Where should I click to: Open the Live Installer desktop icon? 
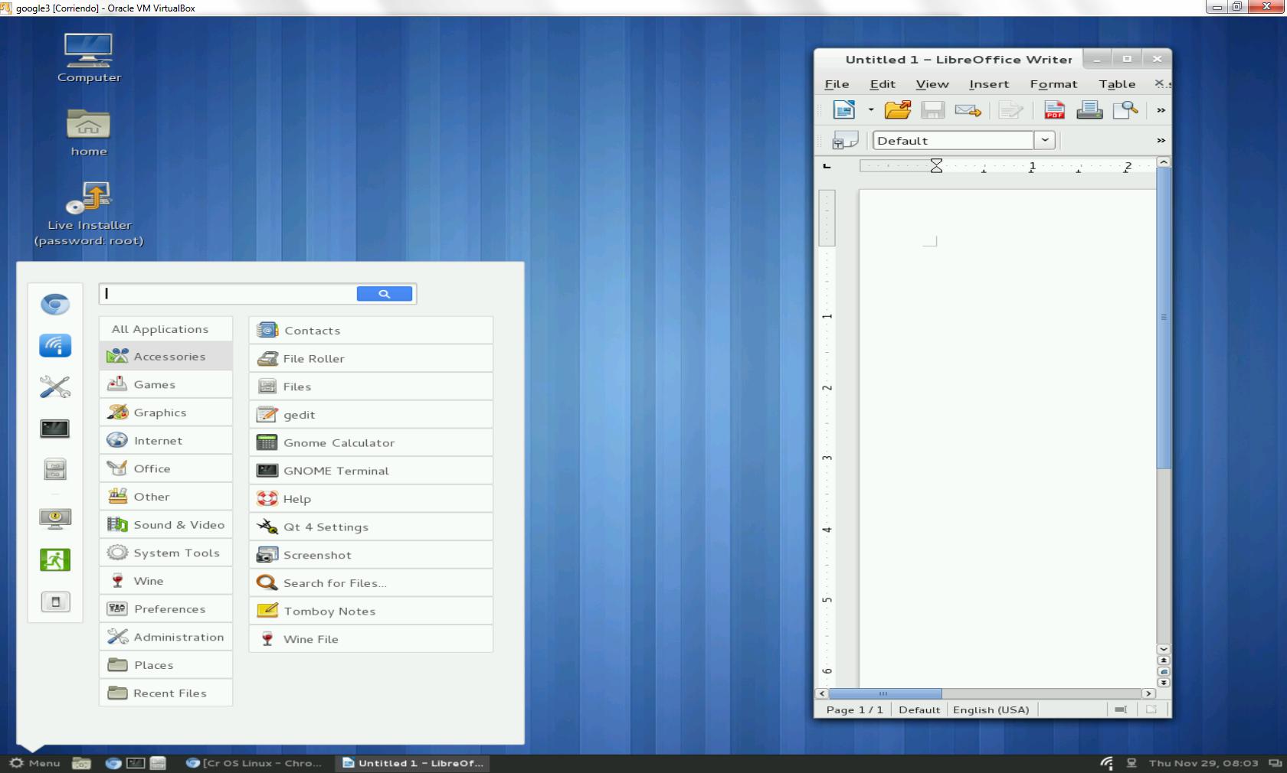[x=89, y=201]
